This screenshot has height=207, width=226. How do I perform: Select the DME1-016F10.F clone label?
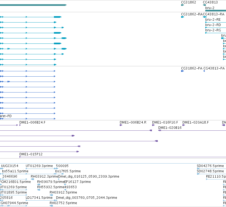click(x=165, y=122)
